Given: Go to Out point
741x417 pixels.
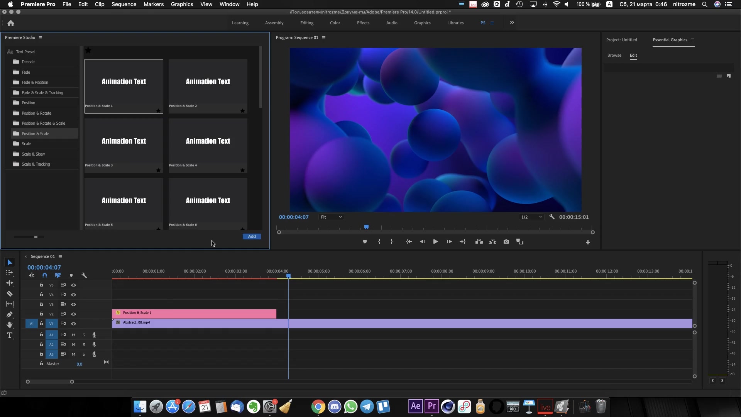Looking at the screenshot, I should (462, 242).
